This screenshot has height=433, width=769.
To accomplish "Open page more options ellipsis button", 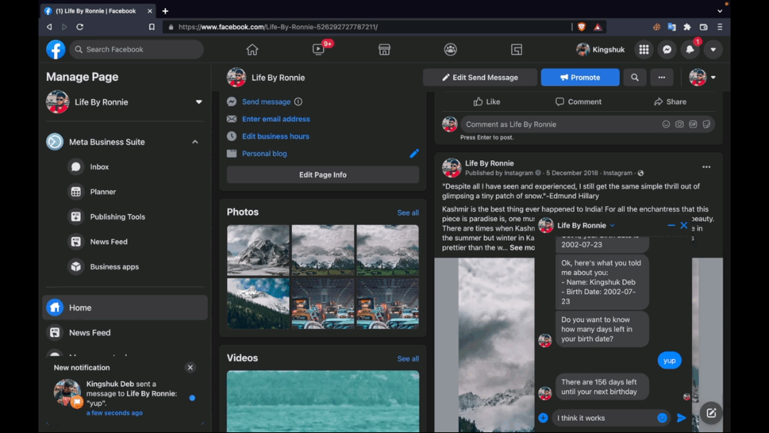I will [x=661, y=78].
